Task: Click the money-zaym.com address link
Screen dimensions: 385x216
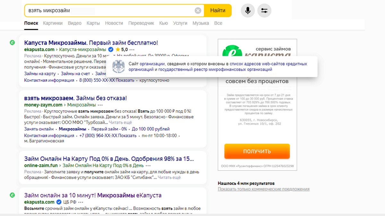Action: pyautogui.click(x=43, y=105)
